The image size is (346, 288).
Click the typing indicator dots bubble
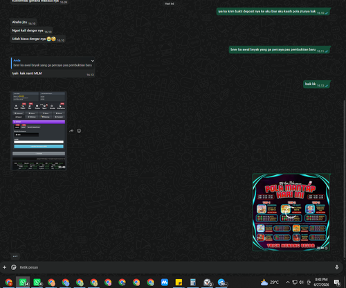coord(15,256)
